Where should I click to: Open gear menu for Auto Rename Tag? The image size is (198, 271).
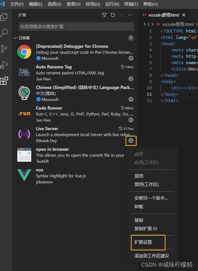coord(131,79)
